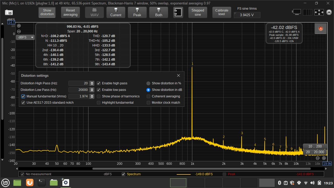Screen dimensions: 334x188
Task: Open the dBFS axis units dropdown
Action: pyautogui.click(x=25, y=37)
